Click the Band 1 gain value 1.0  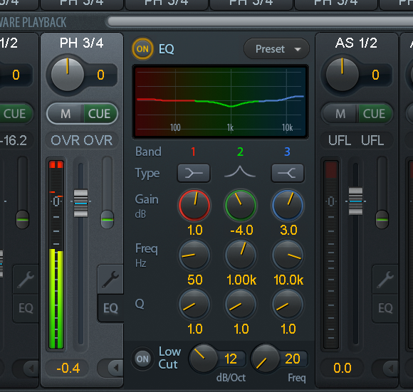coord(195,230)
